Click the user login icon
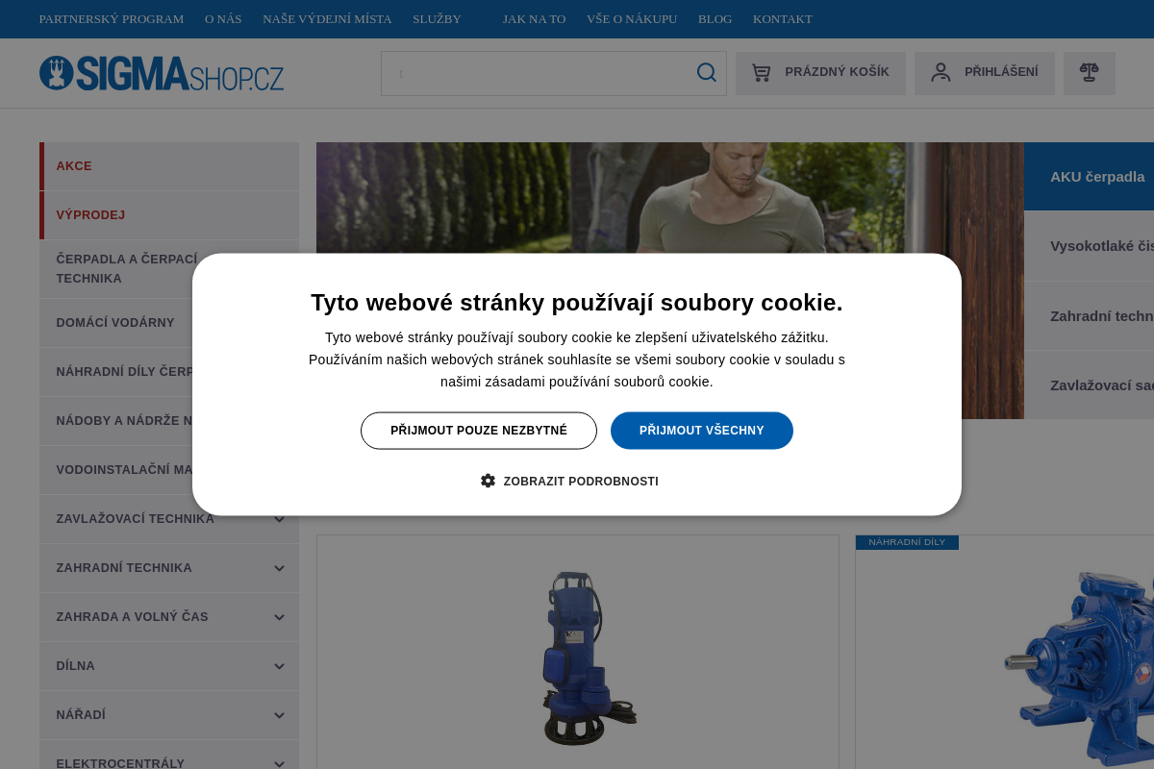The image size is (1154, 769). click(941, 72)
